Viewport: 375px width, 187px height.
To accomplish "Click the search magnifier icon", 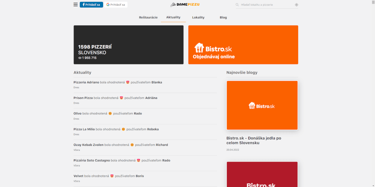I will (237, 5).
